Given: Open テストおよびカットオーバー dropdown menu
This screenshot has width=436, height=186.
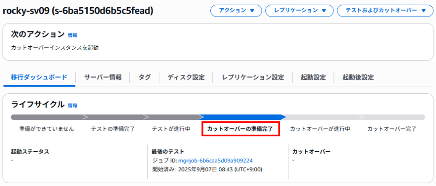Looking at the screenshot, I should tap(385, 11).
